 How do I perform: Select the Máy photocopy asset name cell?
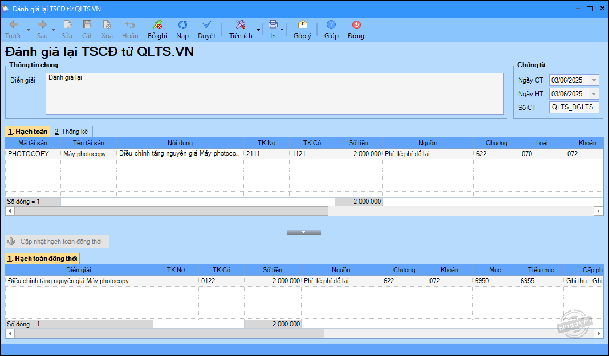[88, 154]
